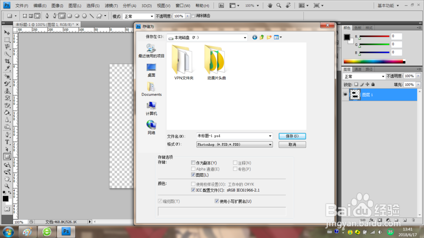424x238 pixels.
Task: Select the Crop tool
Action: pyautogui.click(x=7, y=61)
